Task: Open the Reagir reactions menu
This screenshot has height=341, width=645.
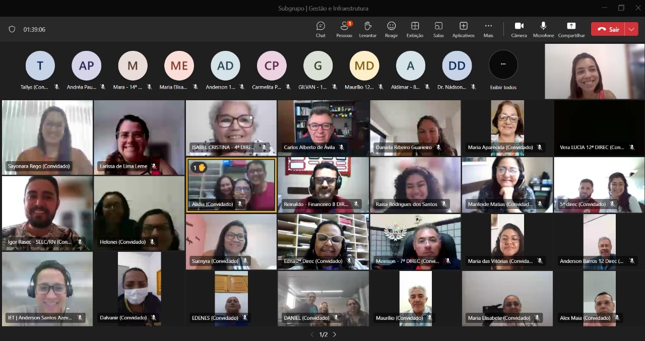Action: (392, 29)
